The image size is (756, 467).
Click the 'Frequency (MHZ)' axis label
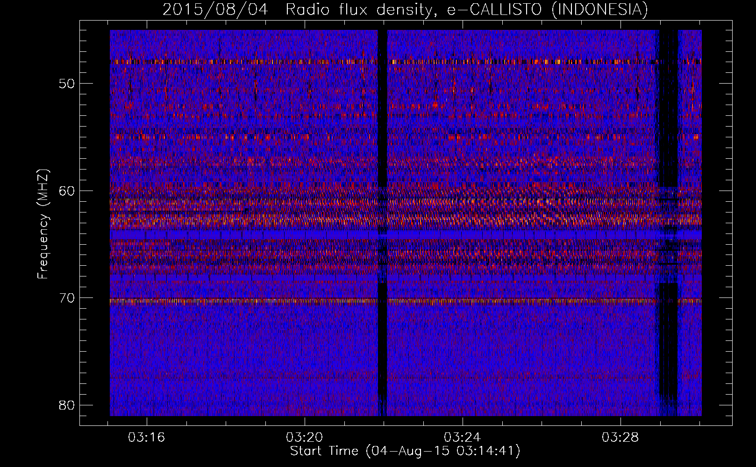click(43, 225)
